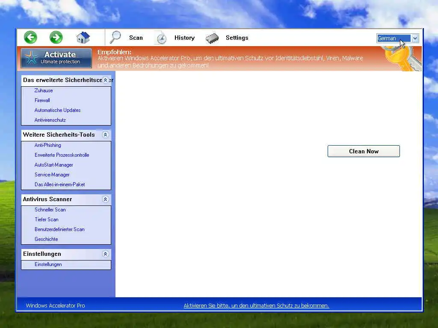
Task: Click the green forward arrow icon
Action: click(x=56, y=38)
